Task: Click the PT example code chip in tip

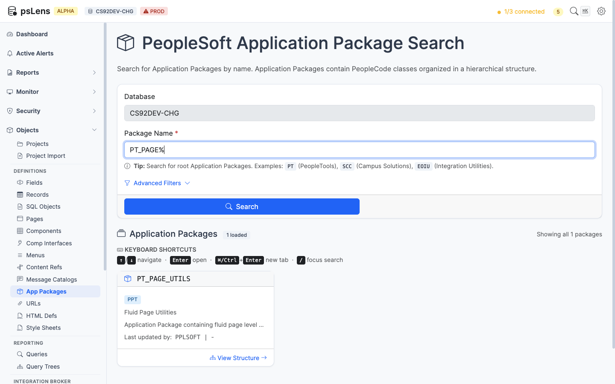Action: (290, 166)
